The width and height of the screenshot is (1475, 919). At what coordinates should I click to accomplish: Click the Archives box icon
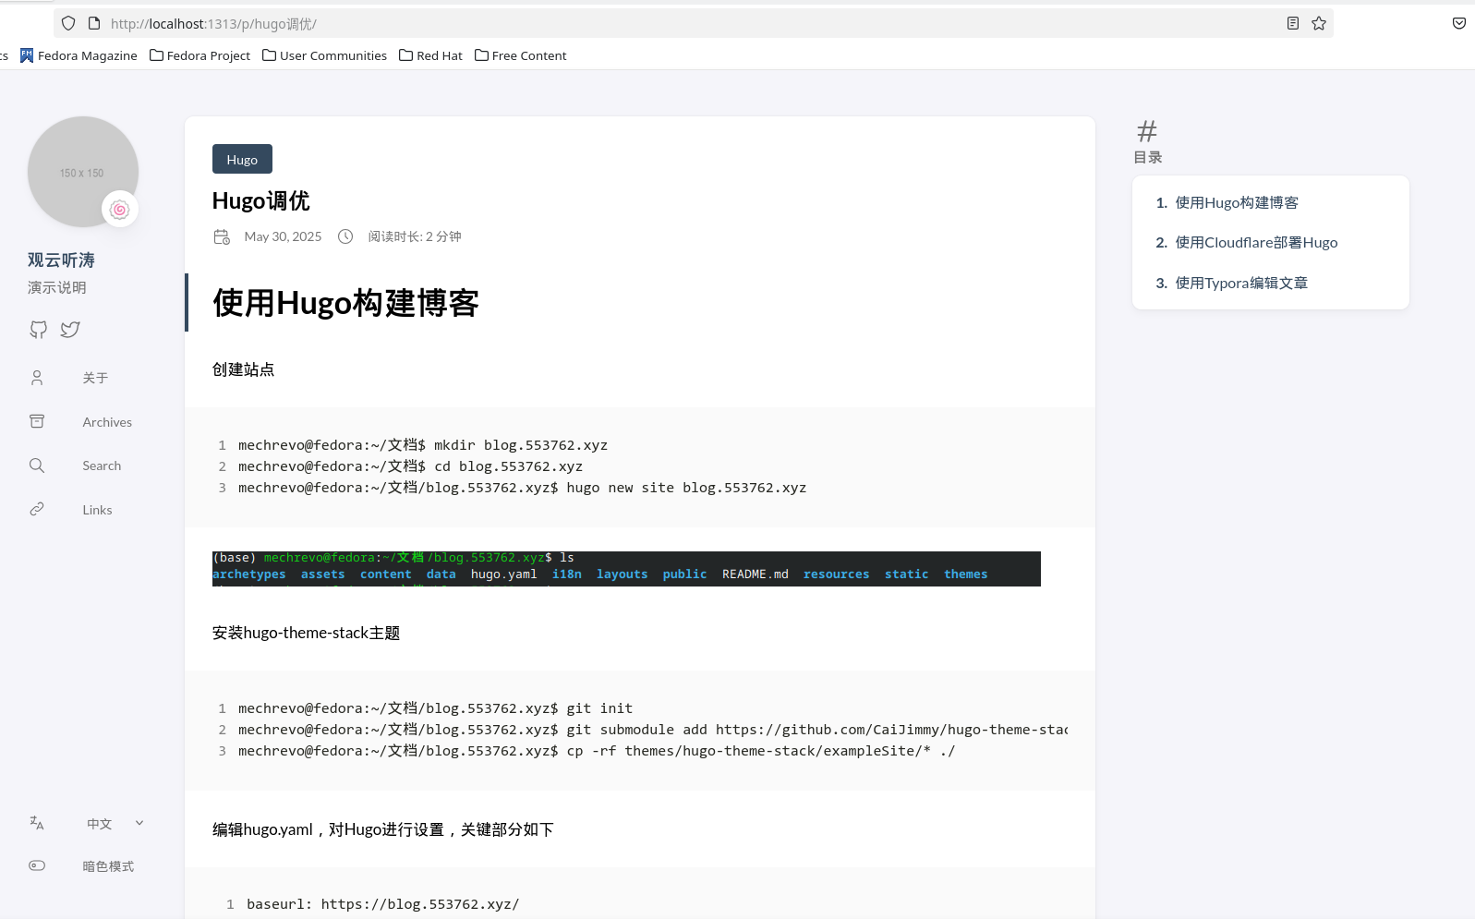click(37, 422)
